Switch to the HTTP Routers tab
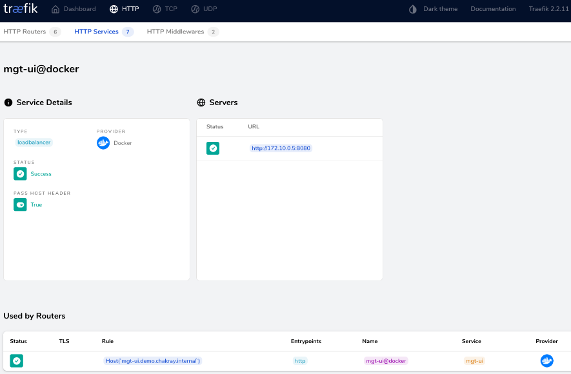 26,31
